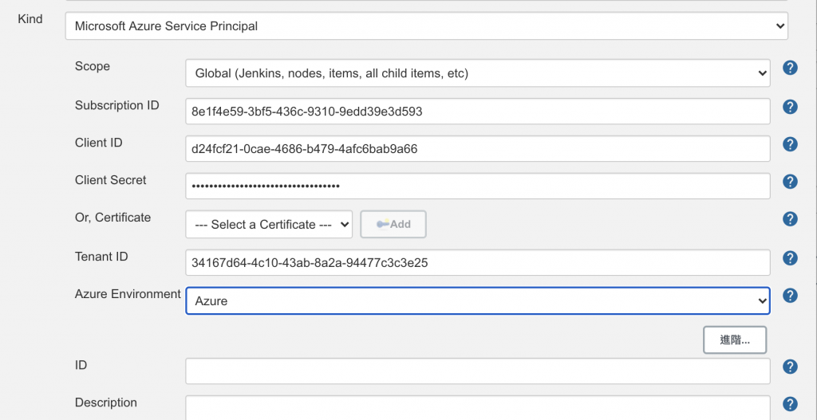Show help for Client ID

pos(790,144)
